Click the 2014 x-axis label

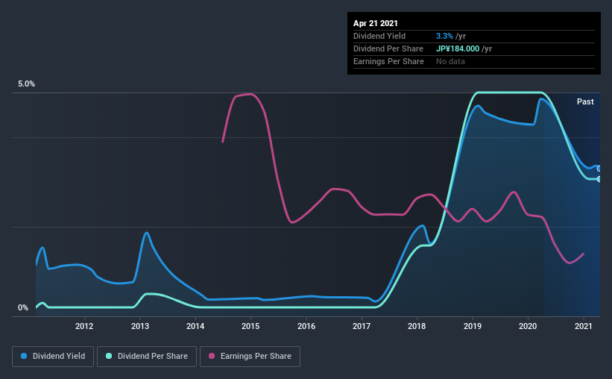coord(195,326)
